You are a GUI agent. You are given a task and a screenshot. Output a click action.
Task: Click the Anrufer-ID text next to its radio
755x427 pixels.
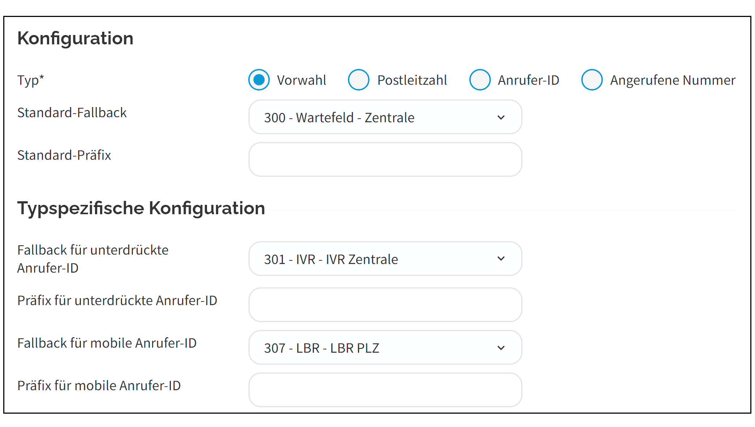pos(528,80)
